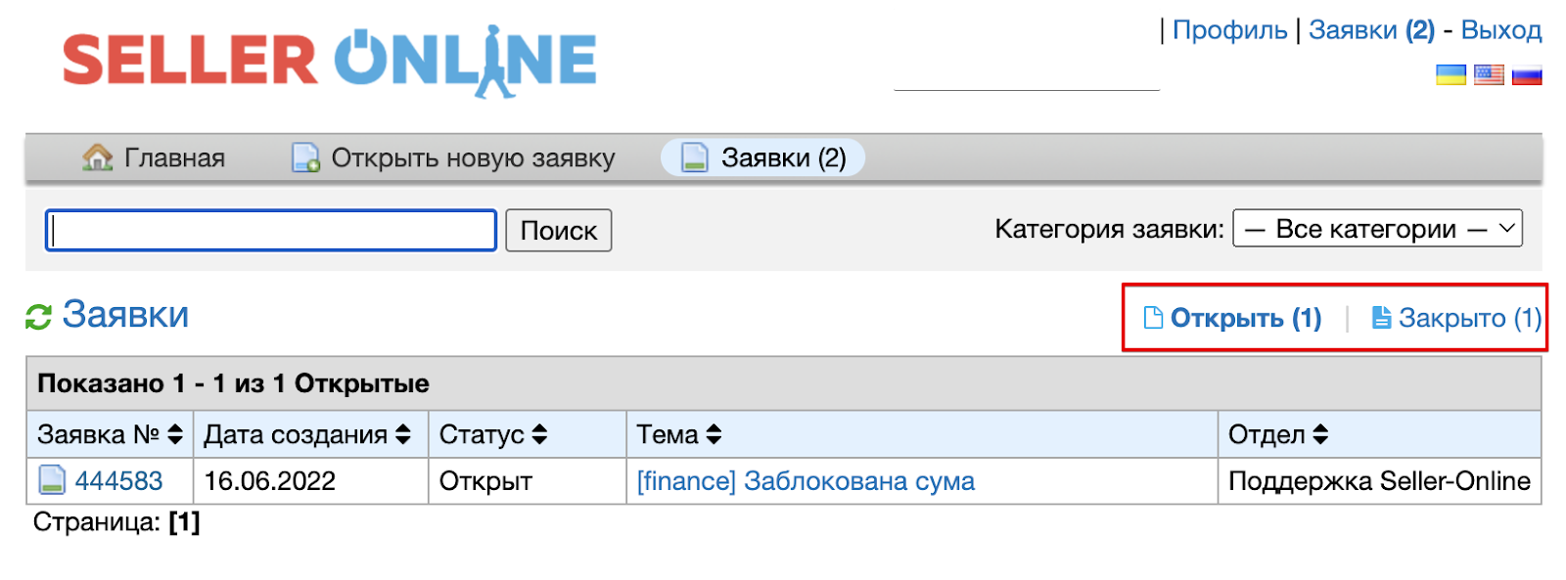Screen dimensions: 1566x580
Task: Sort tickets by Тема column arrows
Action: [x=714, y=434]
